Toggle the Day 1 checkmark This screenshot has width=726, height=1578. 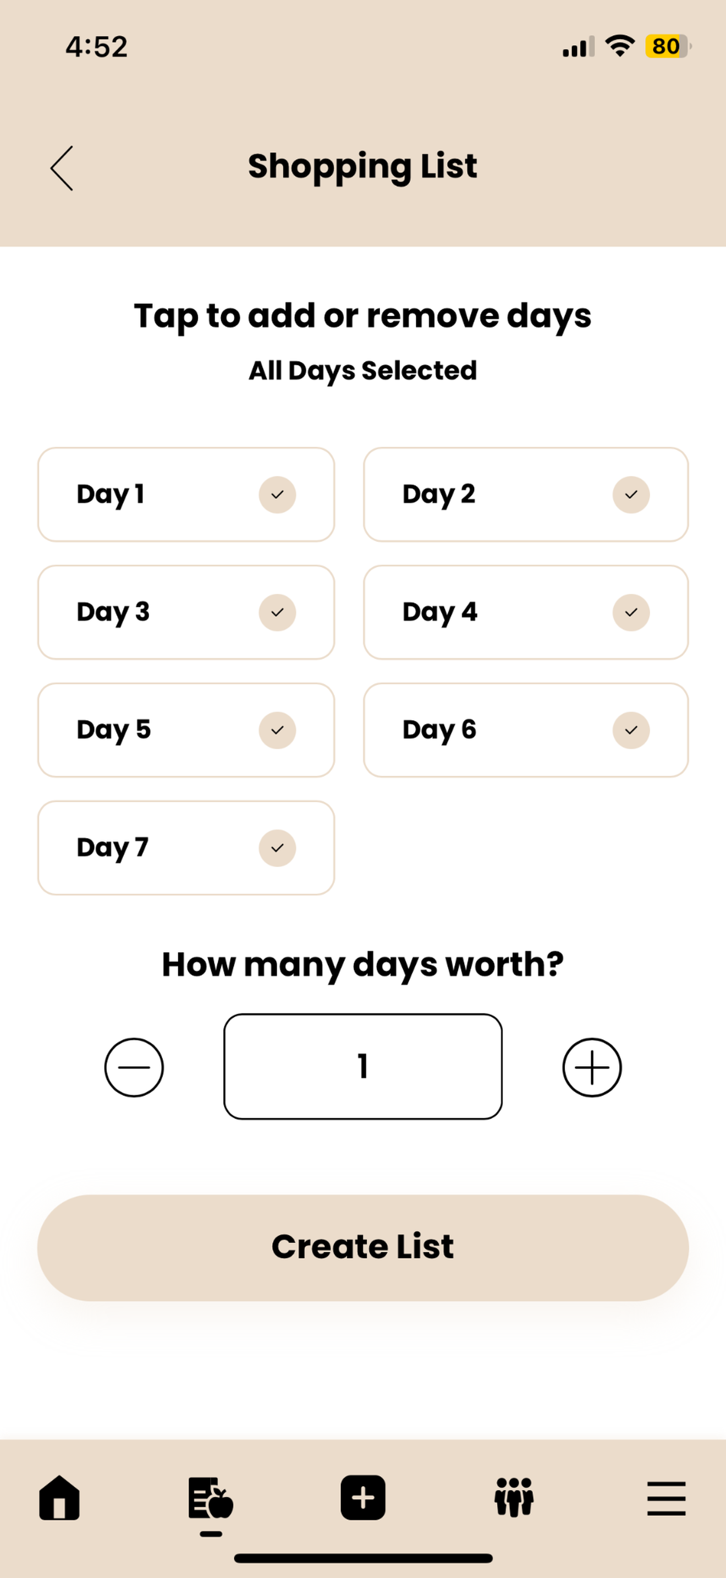coord(277,495)
